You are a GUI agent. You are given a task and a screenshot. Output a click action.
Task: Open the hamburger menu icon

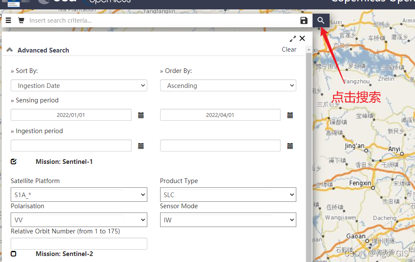coord(8,20)
